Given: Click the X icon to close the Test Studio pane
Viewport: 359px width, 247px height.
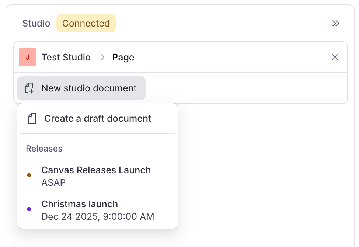Looking at the screenshot, I should [335, 57].
